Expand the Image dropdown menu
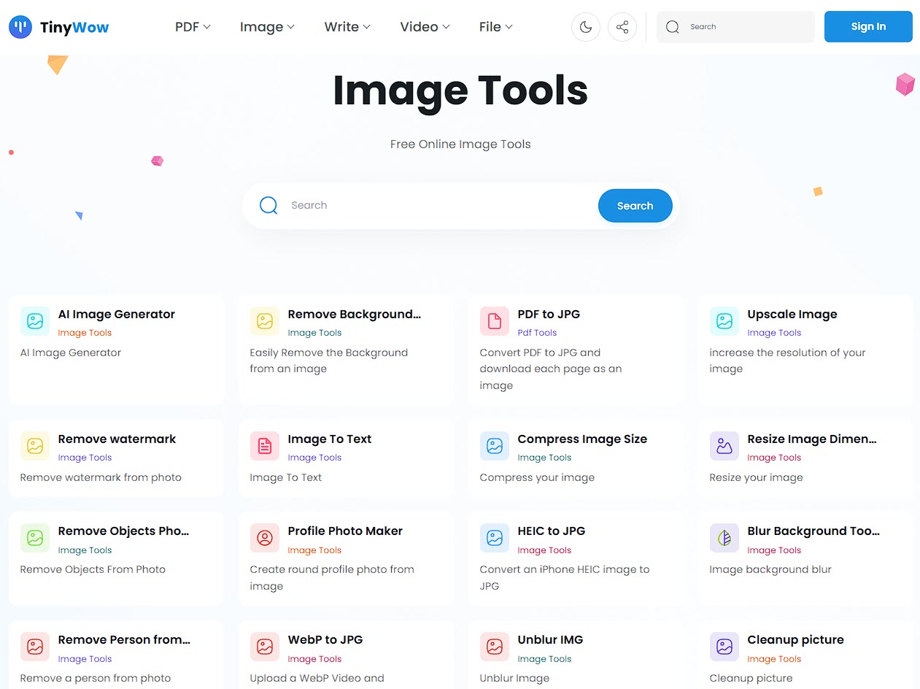The height and width of the screenshot is (689, 920). coord(267,27)
